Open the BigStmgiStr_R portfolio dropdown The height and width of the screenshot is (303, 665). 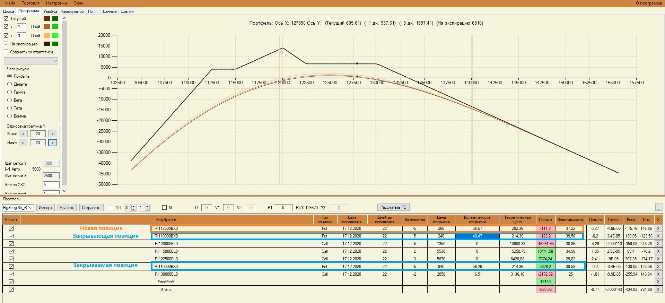(18, 208)
